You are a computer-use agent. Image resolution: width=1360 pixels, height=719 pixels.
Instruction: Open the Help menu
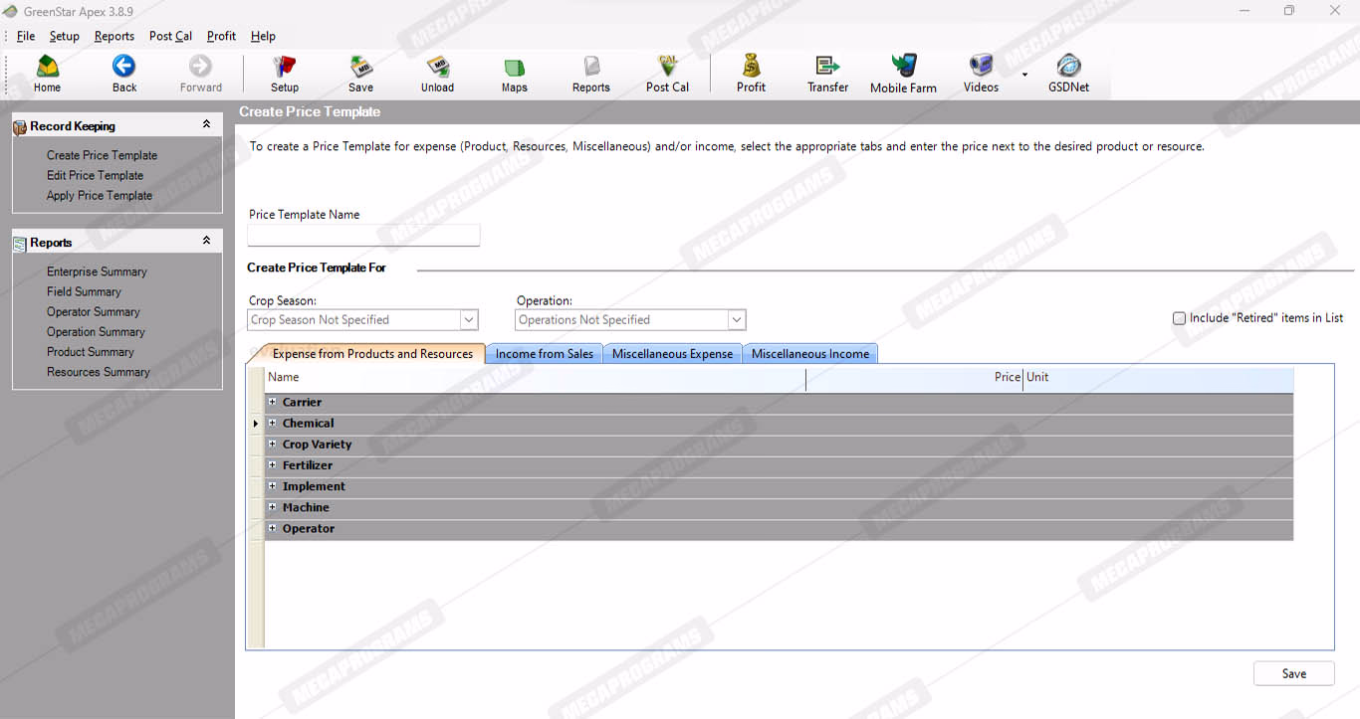tap(263, 36)
